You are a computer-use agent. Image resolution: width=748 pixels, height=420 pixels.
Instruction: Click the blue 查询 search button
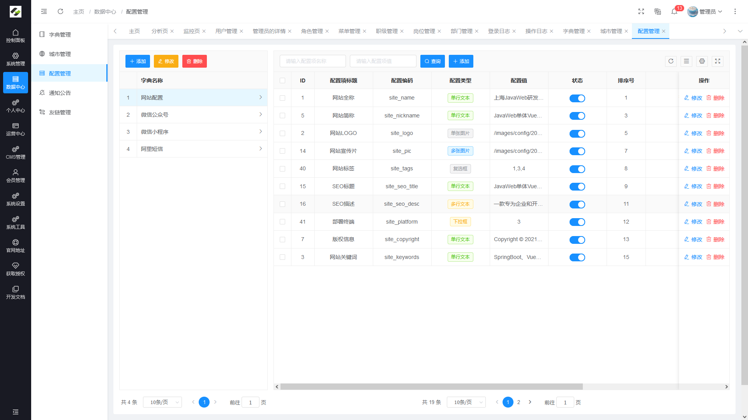432,61
